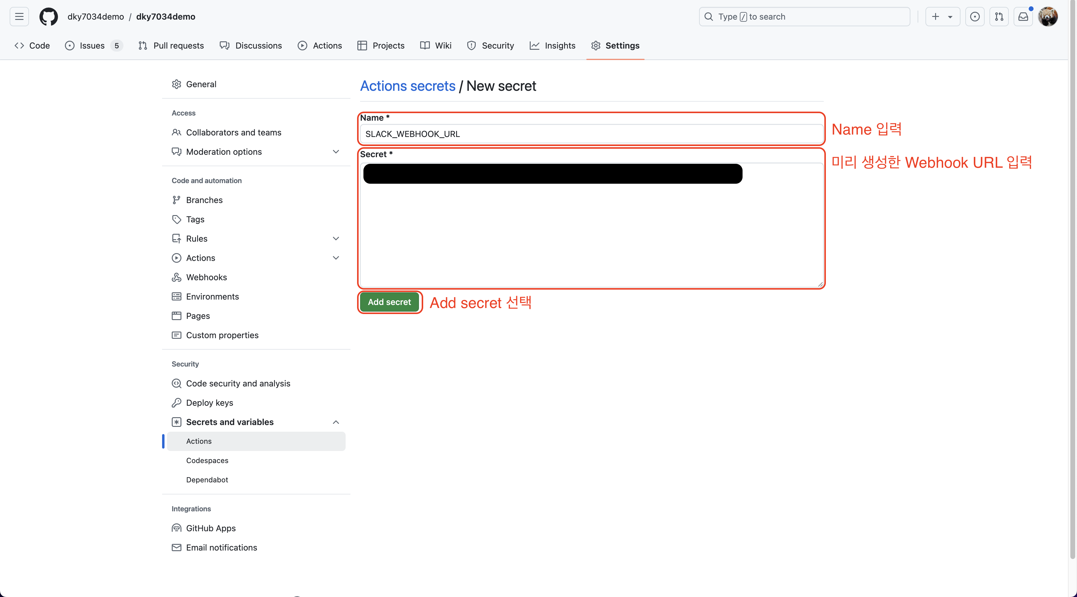Open Webhooks in settings sidebar
1077x597 pixels.
pyautogui.click(x=206, y=277)
